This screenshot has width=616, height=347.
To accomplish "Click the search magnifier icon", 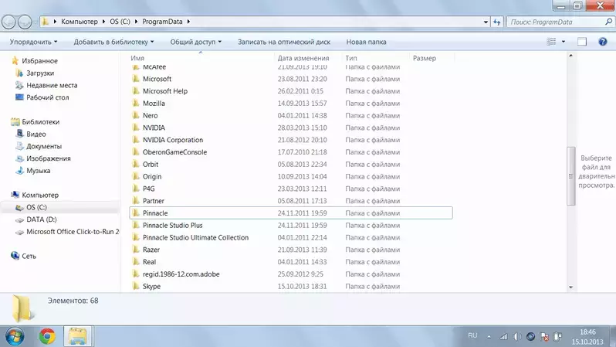I will point(608,22).
